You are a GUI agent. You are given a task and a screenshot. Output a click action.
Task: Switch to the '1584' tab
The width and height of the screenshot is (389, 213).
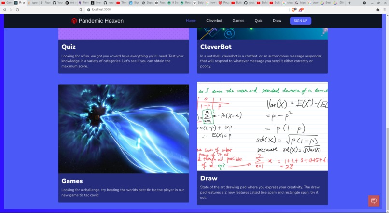[x=339, y=3]
